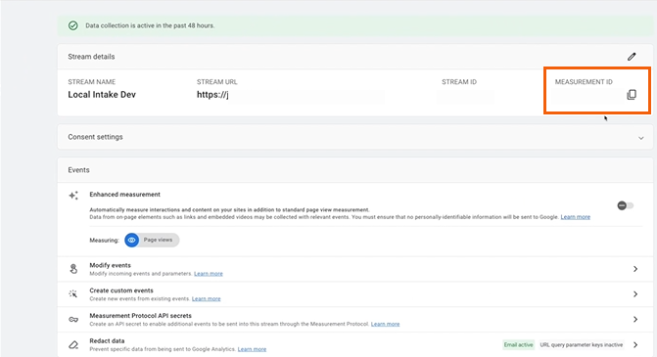Copy the Measurement ID with the copy icon
This screenshot has width=657, height=357.
click(x=632, y=95)
